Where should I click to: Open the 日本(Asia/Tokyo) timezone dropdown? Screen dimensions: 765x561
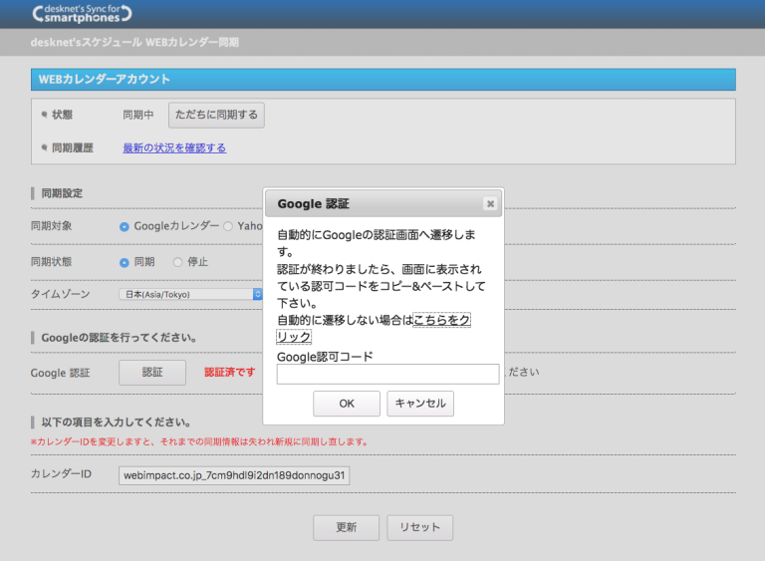(191, 294)
